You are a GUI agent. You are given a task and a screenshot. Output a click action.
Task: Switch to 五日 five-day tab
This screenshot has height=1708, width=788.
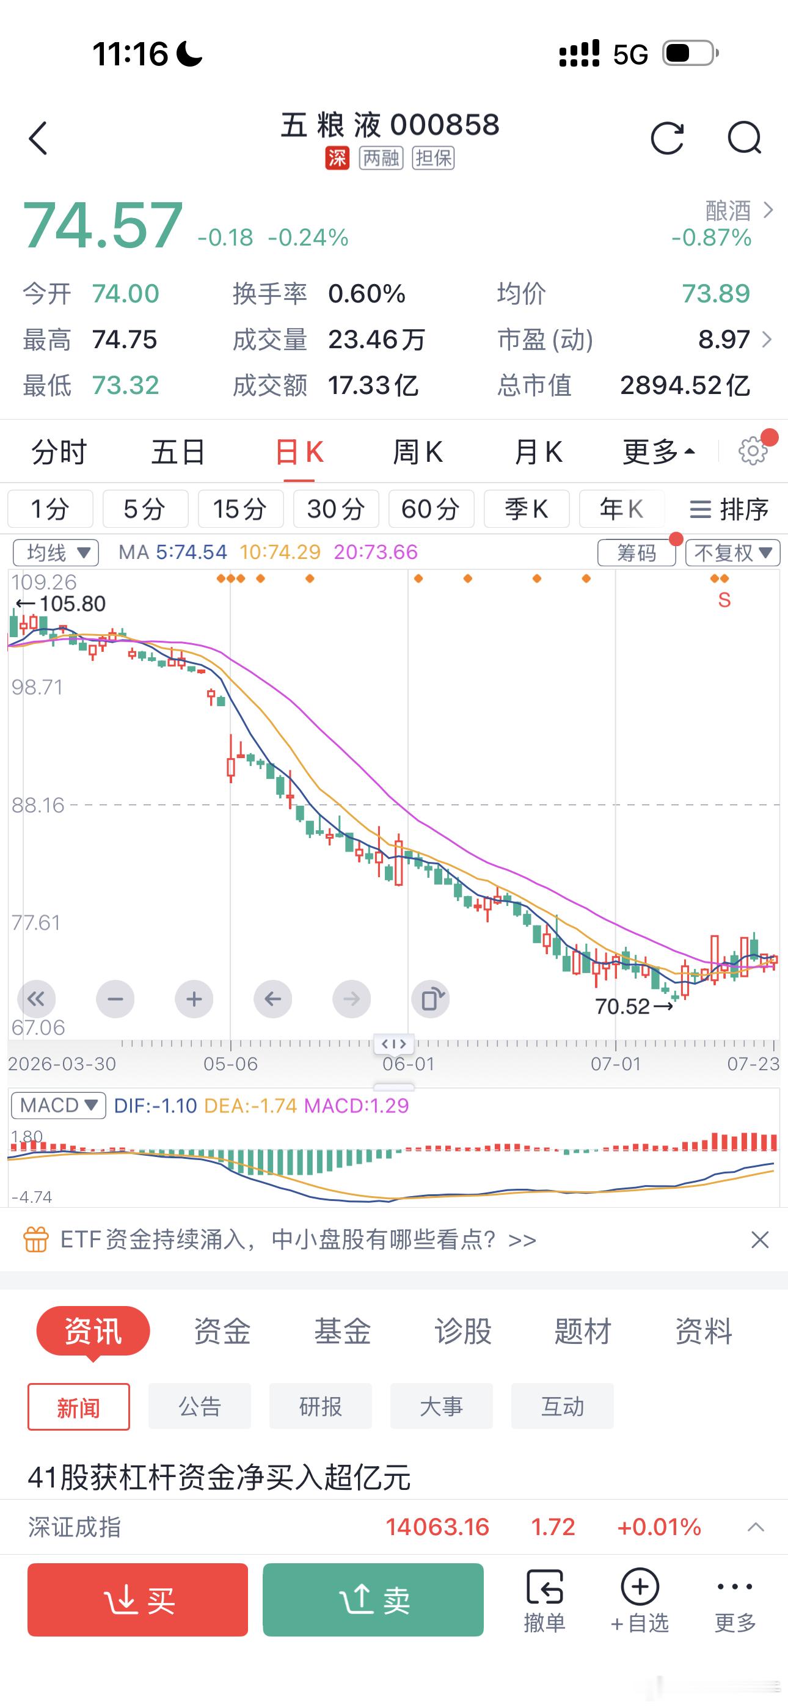[178, 452]
